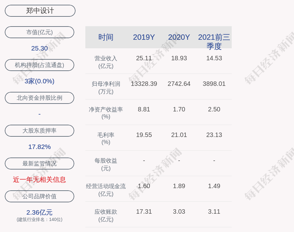
Task: Click ROE value 8.81
Action: tap(144, 109)
